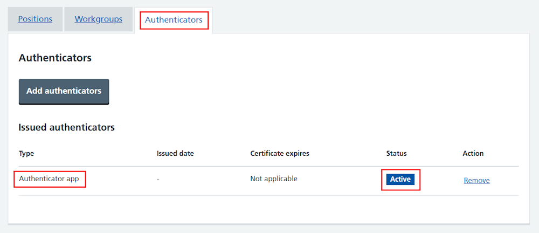Click the Active status badge
The width and height of the screenshot is (539, 233).
click(400, 179)
